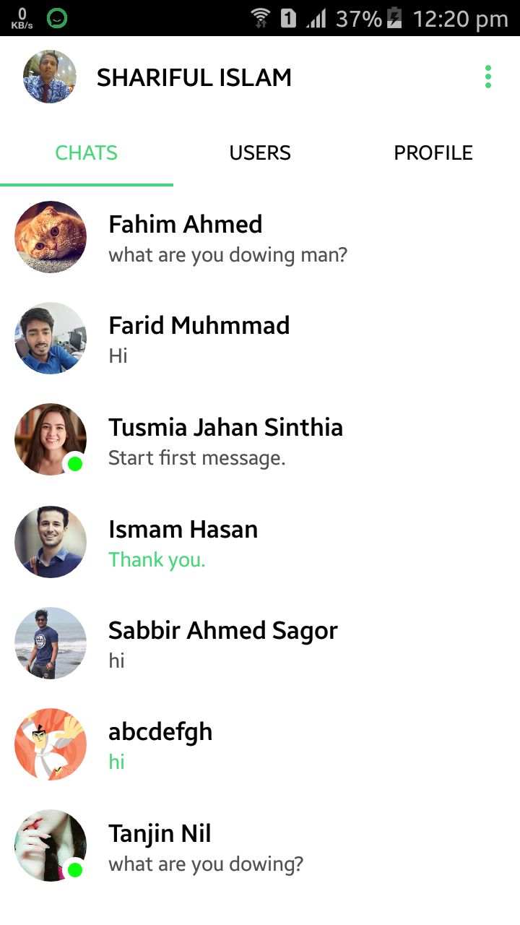Open the three-dot overflow menu
The image size is (520, 925).
[x=488, y=77]
